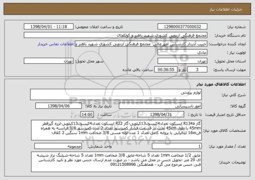The image size is (255, 180).
Task: Click the جزئیات اطلاعات نیاز header title
Action: click(226, 10)
